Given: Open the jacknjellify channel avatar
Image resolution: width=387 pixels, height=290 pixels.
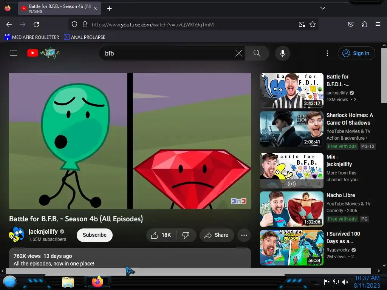Looking at the screenshot, I should 17,234.
